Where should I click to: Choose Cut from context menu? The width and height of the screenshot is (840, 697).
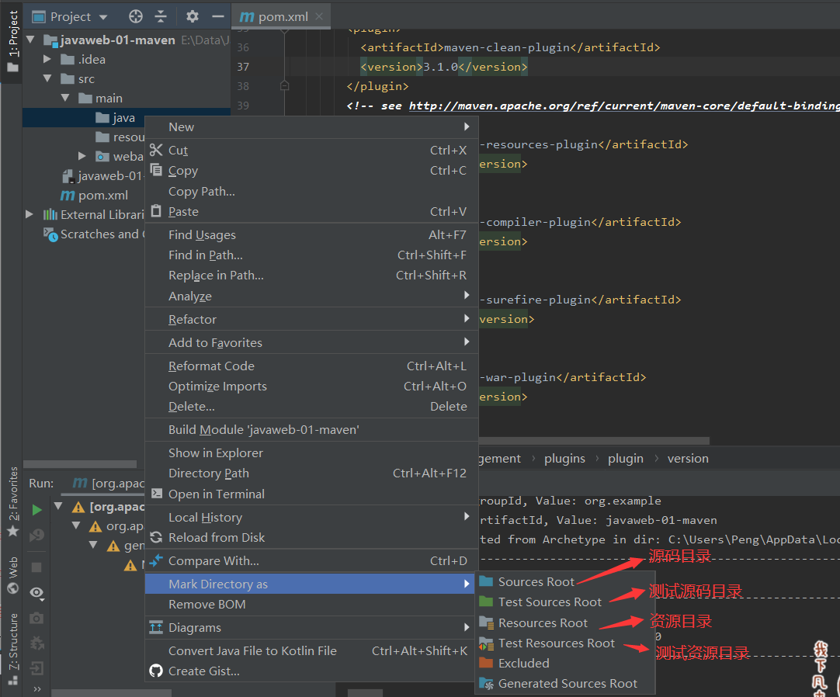pos(311,151)
